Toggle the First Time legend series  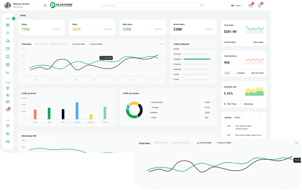tap(231, 104)
